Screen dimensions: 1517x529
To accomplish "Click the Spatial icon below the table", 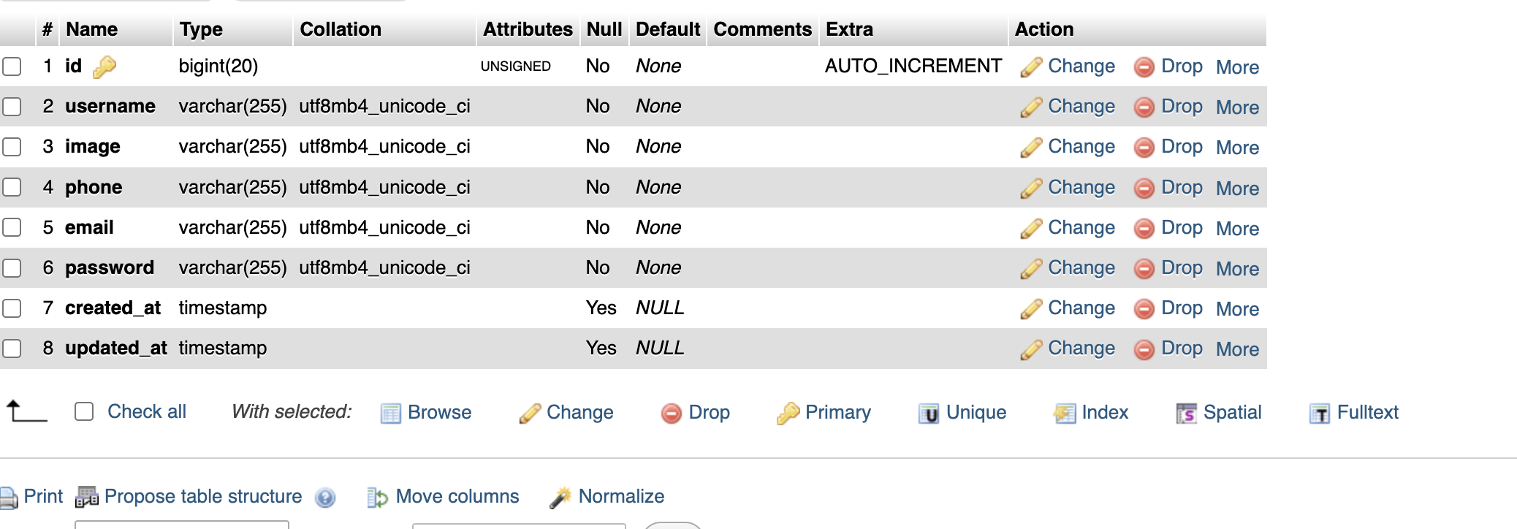I will [1186, 414].
